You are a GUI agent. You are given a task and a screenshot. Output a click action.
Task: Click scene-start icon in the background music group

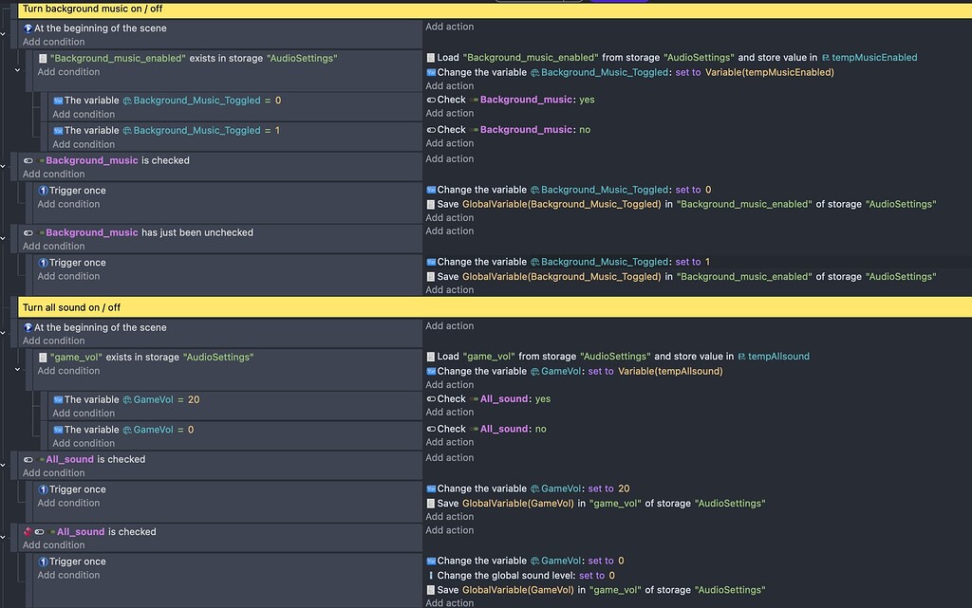[28, 28]
